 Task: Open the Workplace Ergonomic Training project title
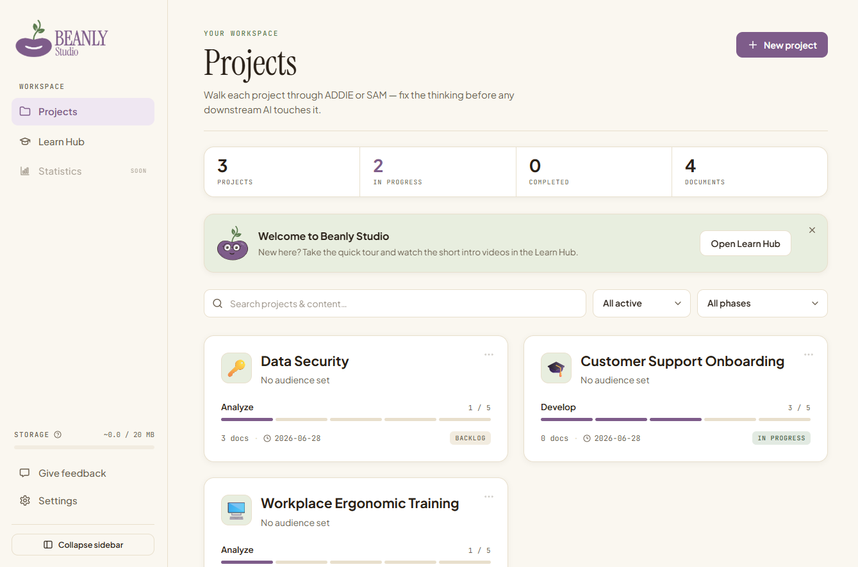click(x=359, y=503)
